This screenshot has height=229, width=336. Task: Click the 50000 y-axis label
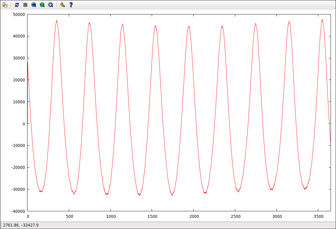click(19, 14)
